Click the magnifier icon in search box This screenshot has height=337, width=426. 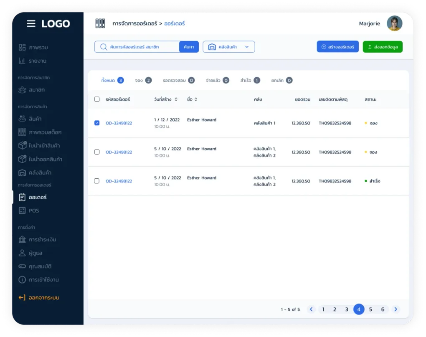tap(104, 47)
